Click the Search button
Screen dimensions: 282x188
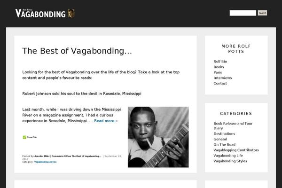[x=262, y=13]
